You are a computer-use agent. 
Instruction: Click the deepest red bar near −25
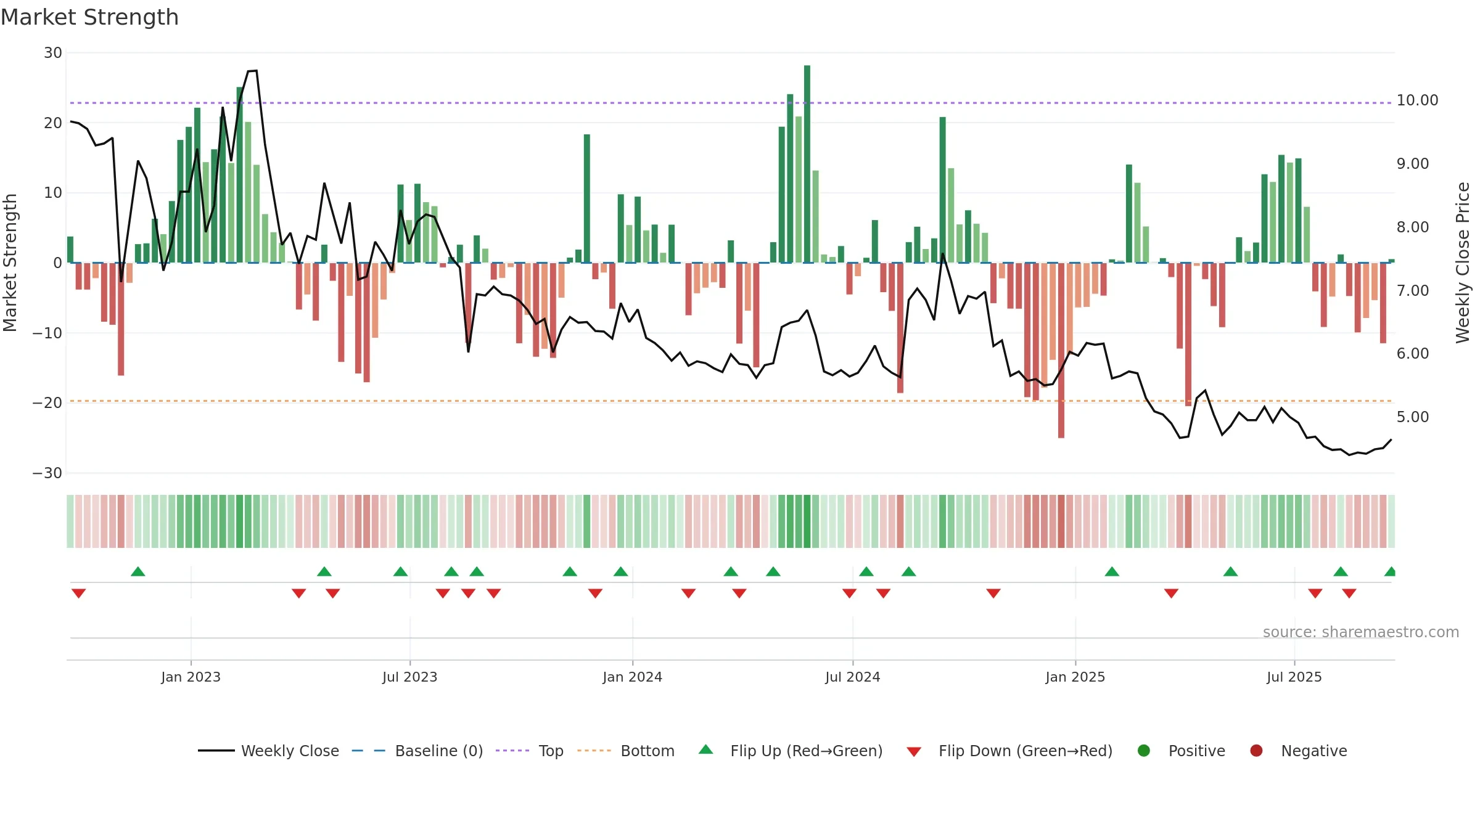pos(1061,350)
